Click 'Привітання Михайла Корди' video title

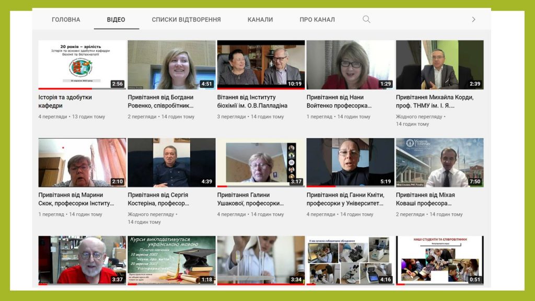point(435,101)
